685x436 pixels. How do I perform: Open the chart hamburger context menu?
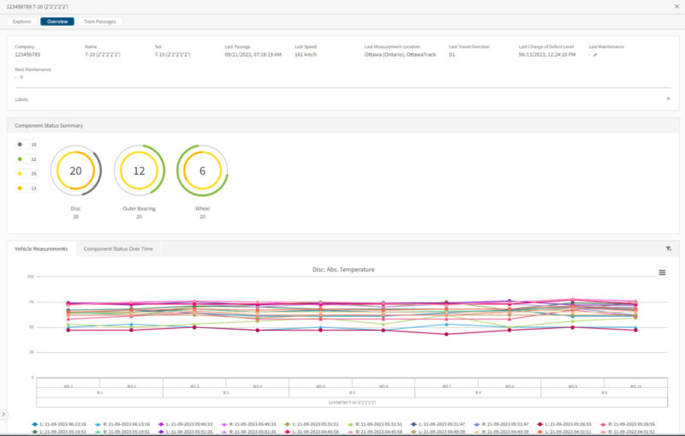point(662,272)
